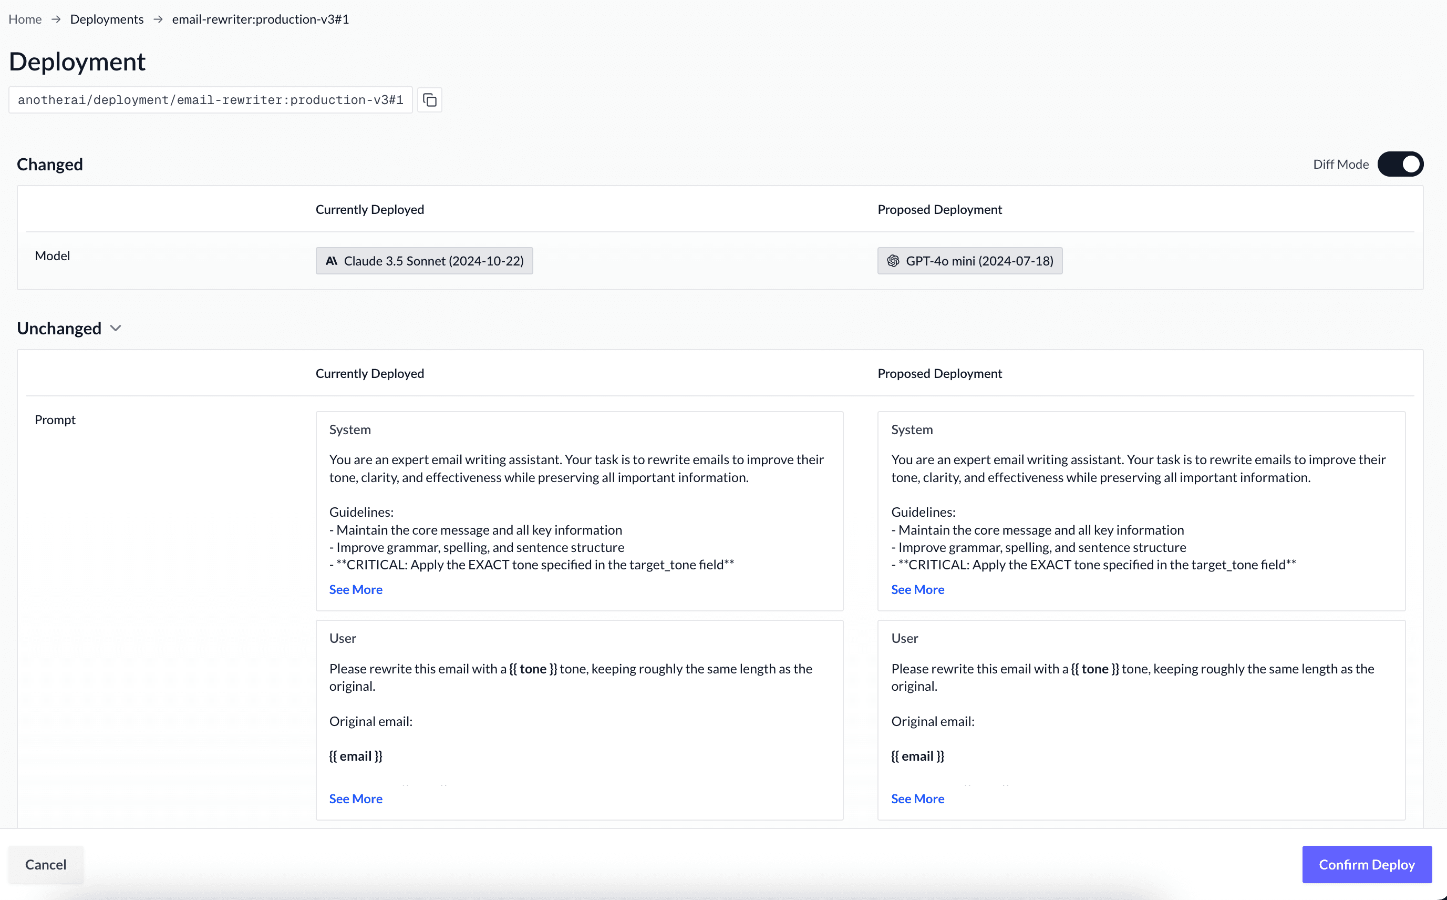The image size is (1447, 900).
Task: Click the deployment path text field
Action: tap(210, 99)
